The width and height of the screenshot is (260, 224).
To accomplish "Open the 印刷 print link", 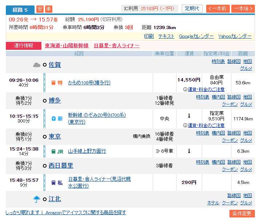I will click(x=149, y=36).
